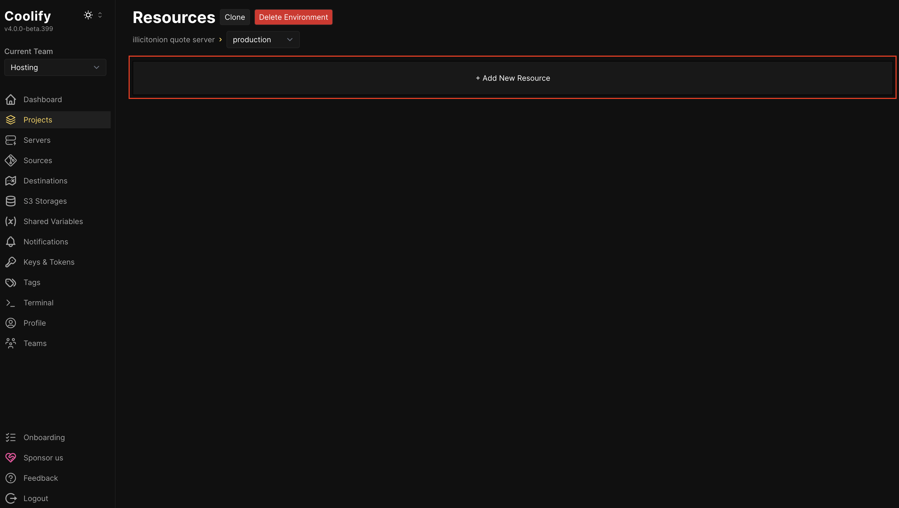The height and width of the screenshot is (508, 899).
Task: Expand the Hosting team selector
Action: tap(55, 67)
